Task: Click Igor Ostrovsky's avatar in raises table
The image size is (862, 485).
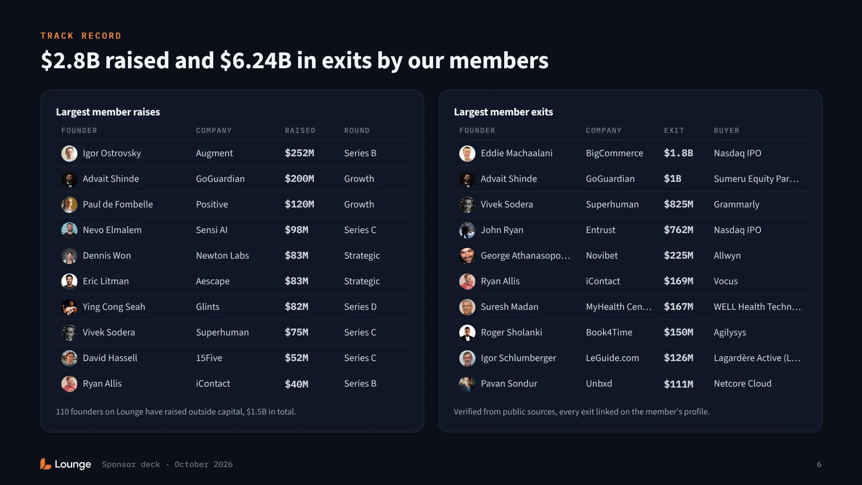Action: click(x=69, y=154)
